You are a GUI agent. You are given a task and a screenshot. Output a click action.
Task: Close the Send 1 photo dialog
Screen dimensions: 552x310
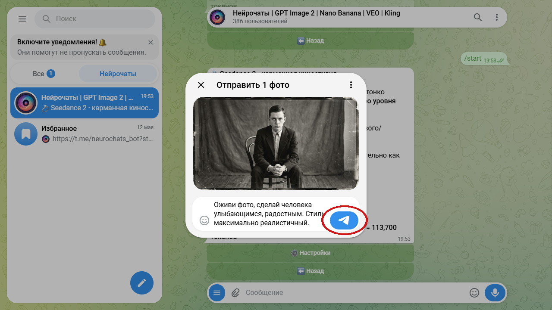tap(201, 85)
